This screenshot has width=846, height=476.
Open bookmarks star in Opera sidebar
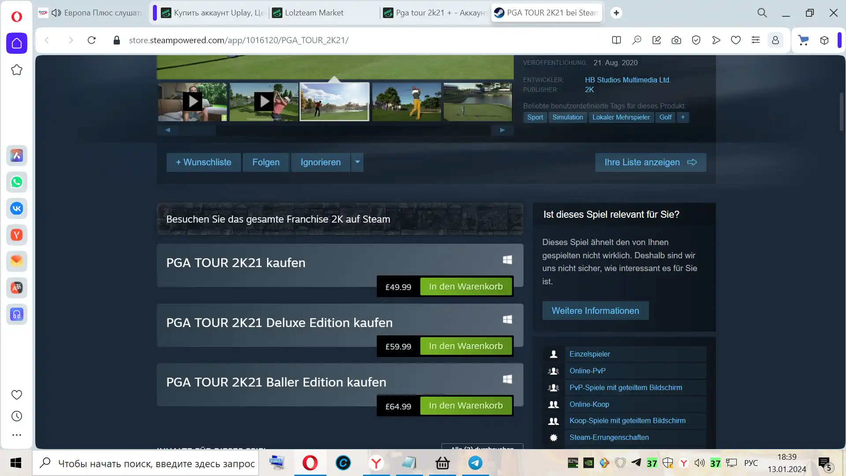(x=17, y=70)
